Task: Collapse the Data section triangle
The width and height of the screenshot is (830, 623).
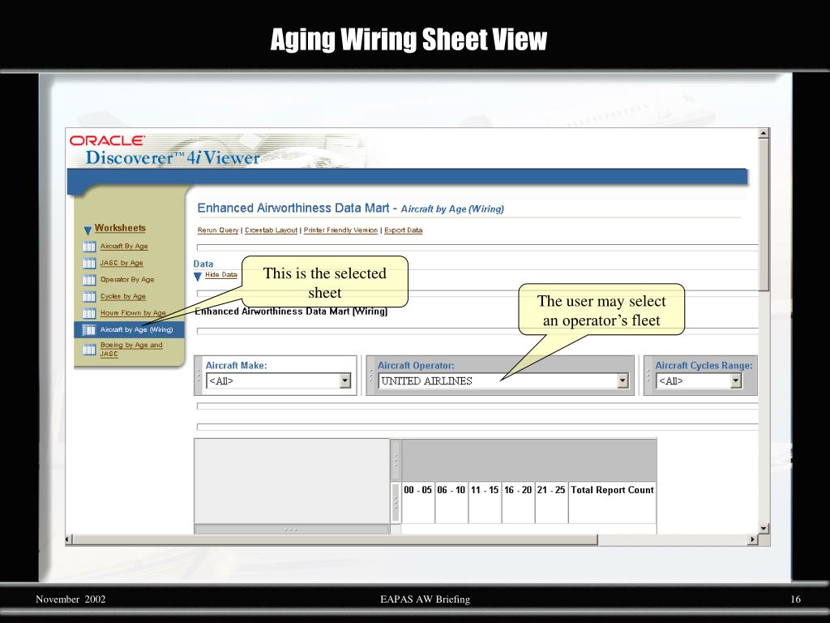Action: (198, 277)
